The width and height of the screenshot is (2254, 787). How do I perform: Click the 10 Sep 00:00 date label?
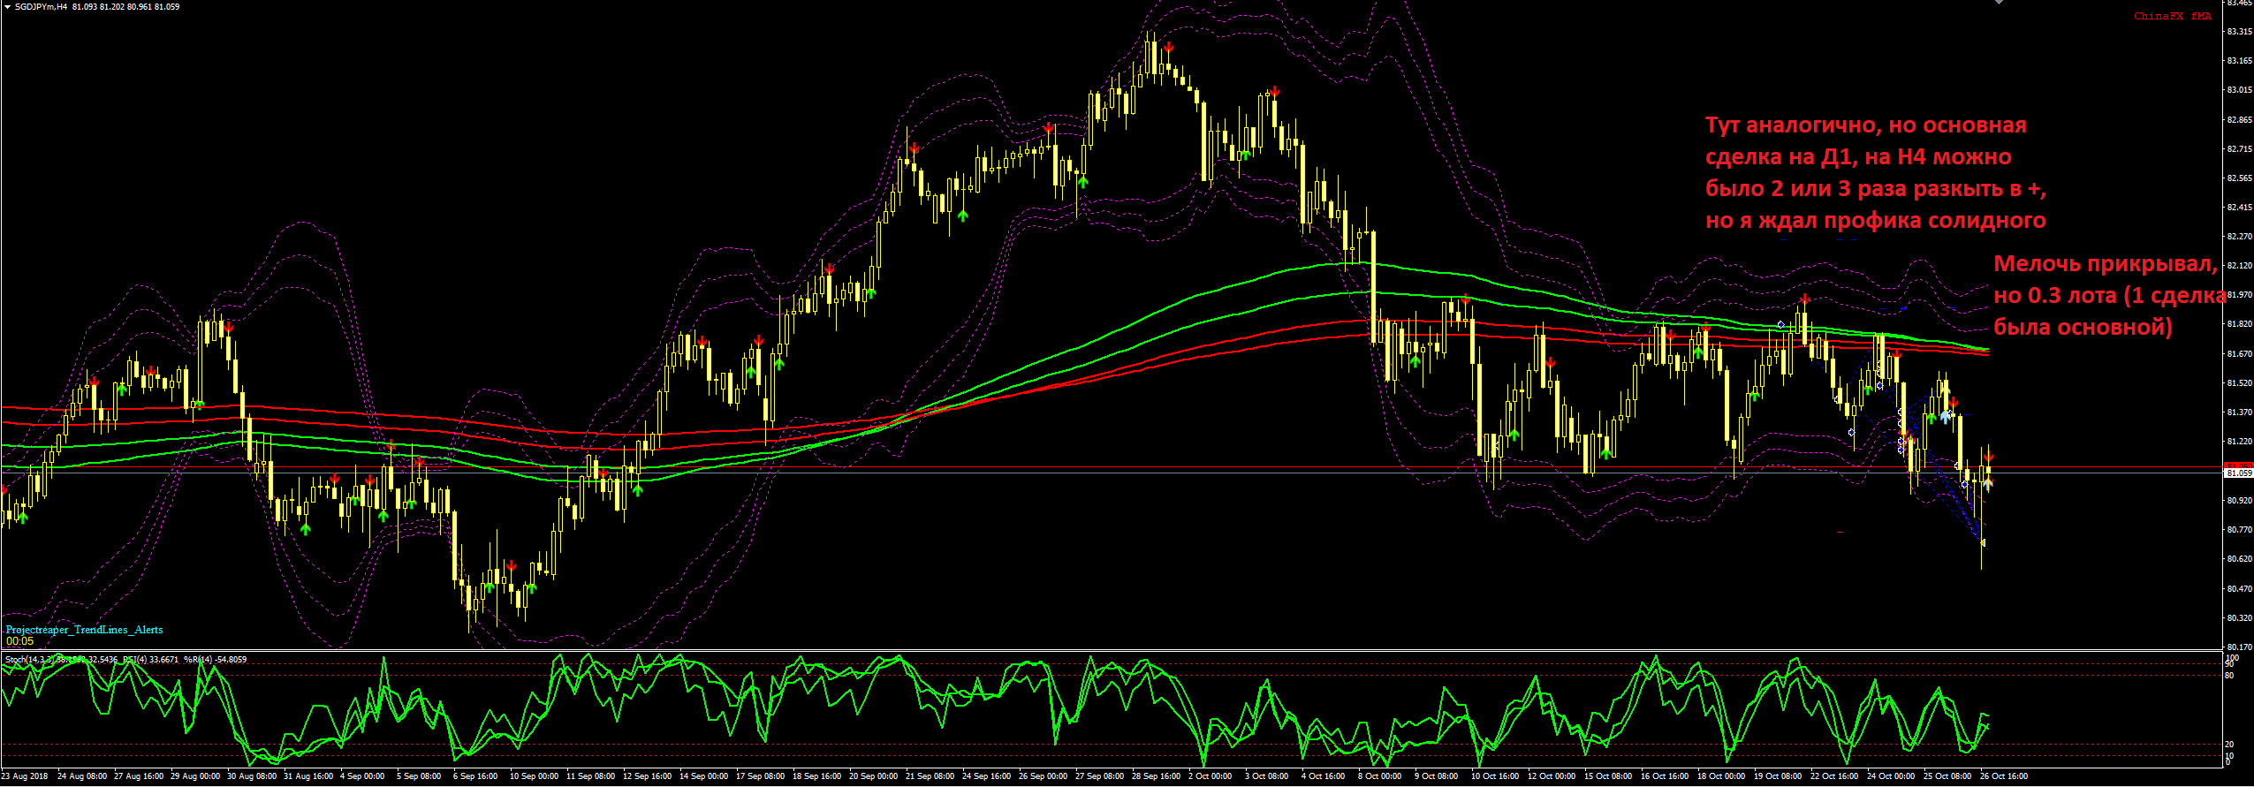click(x=535, y=776)
